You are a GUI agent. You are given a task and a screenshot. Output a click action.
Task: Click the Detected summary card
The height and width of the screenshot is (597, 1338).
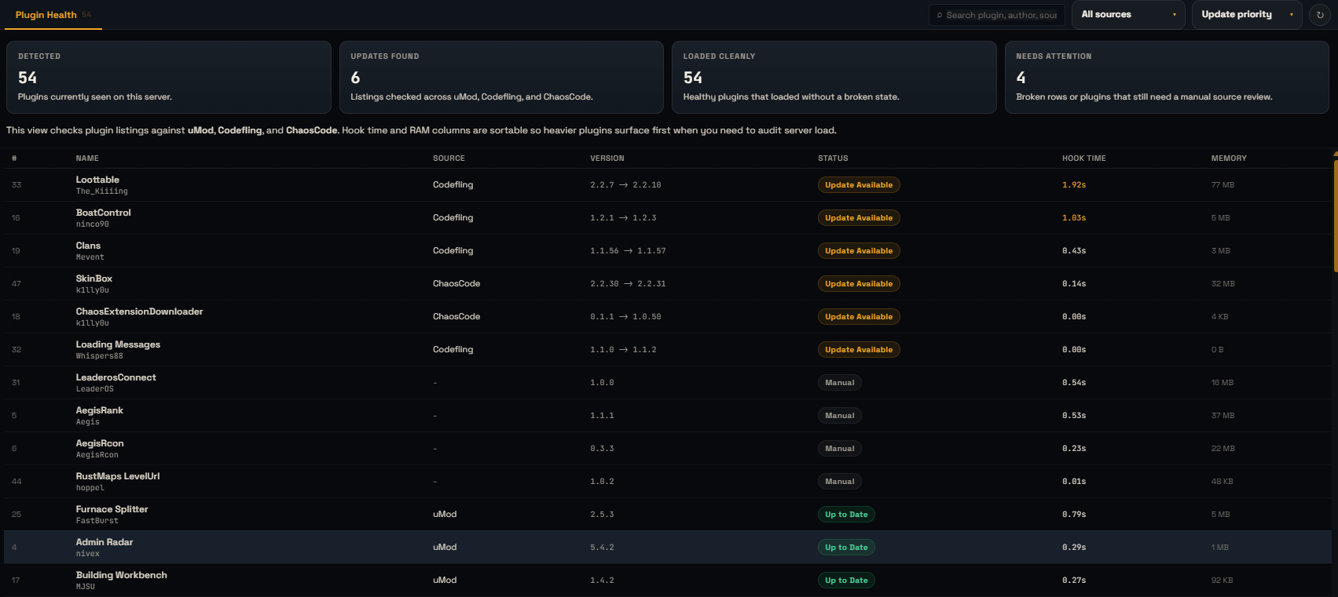(x=168, y=77)
